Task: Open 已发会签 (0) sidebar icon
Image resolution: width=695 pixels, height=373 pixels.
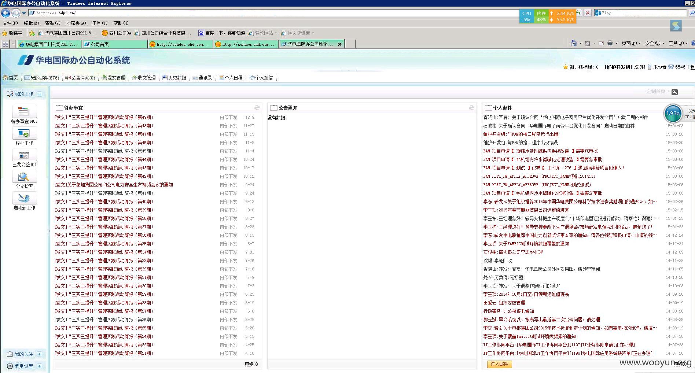Action: 25,155
